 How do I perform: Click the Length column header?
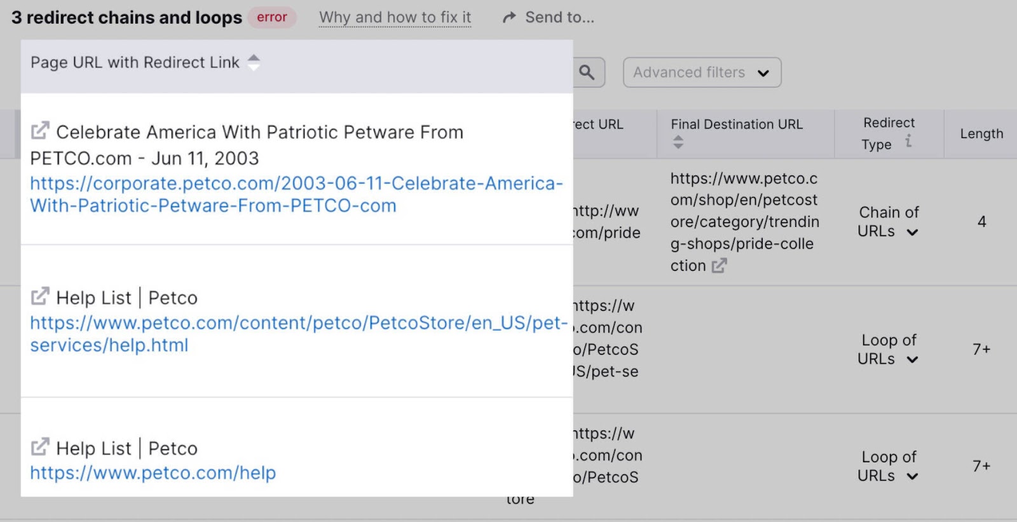(981, 134)
